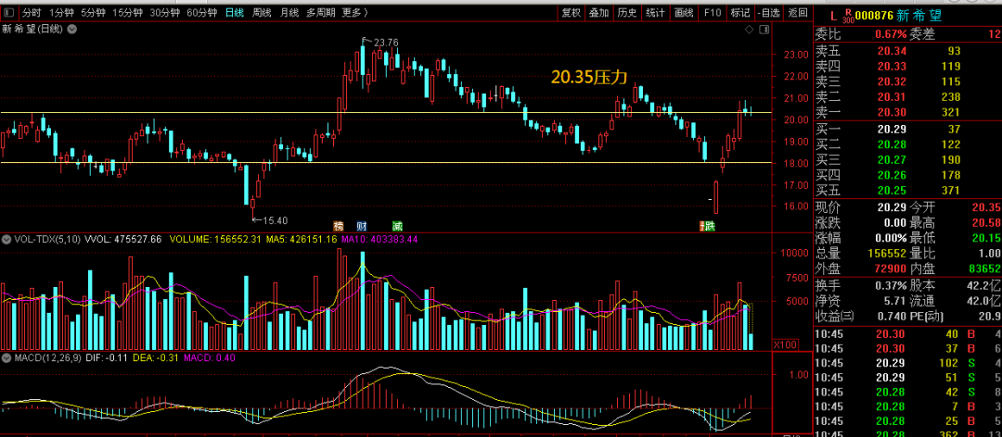The width and height of the screenshot is (1002, 437).
Task: Click the R300 badge beside the stock code
Action: pyautogui.click(x=849, y=16)
